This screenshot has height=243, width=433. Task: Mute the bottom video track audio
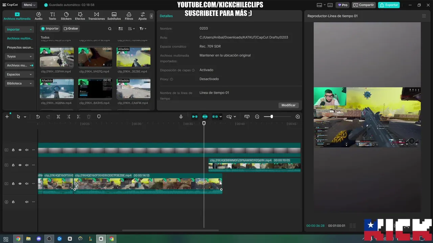27,184
